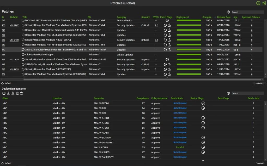Viewport: 267px width, 166px height.
Task: Open the Patches panel help icon
Action: pos(228,12)
